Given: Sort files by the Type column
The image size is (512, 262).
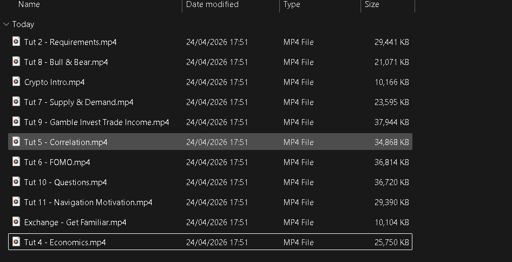Looking at the screenshot, I should [x=292, y=4].
